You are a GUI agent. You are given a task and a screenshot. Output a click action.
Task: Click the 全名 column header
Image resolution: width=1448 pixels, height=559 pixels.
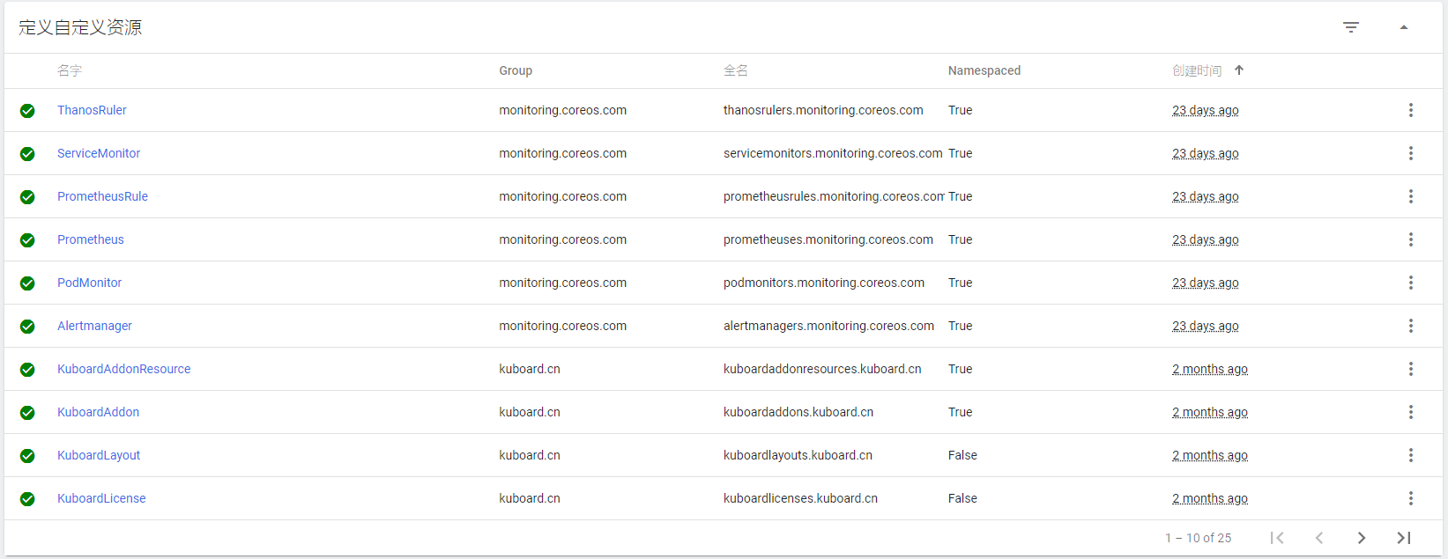(x=736, y=70)
